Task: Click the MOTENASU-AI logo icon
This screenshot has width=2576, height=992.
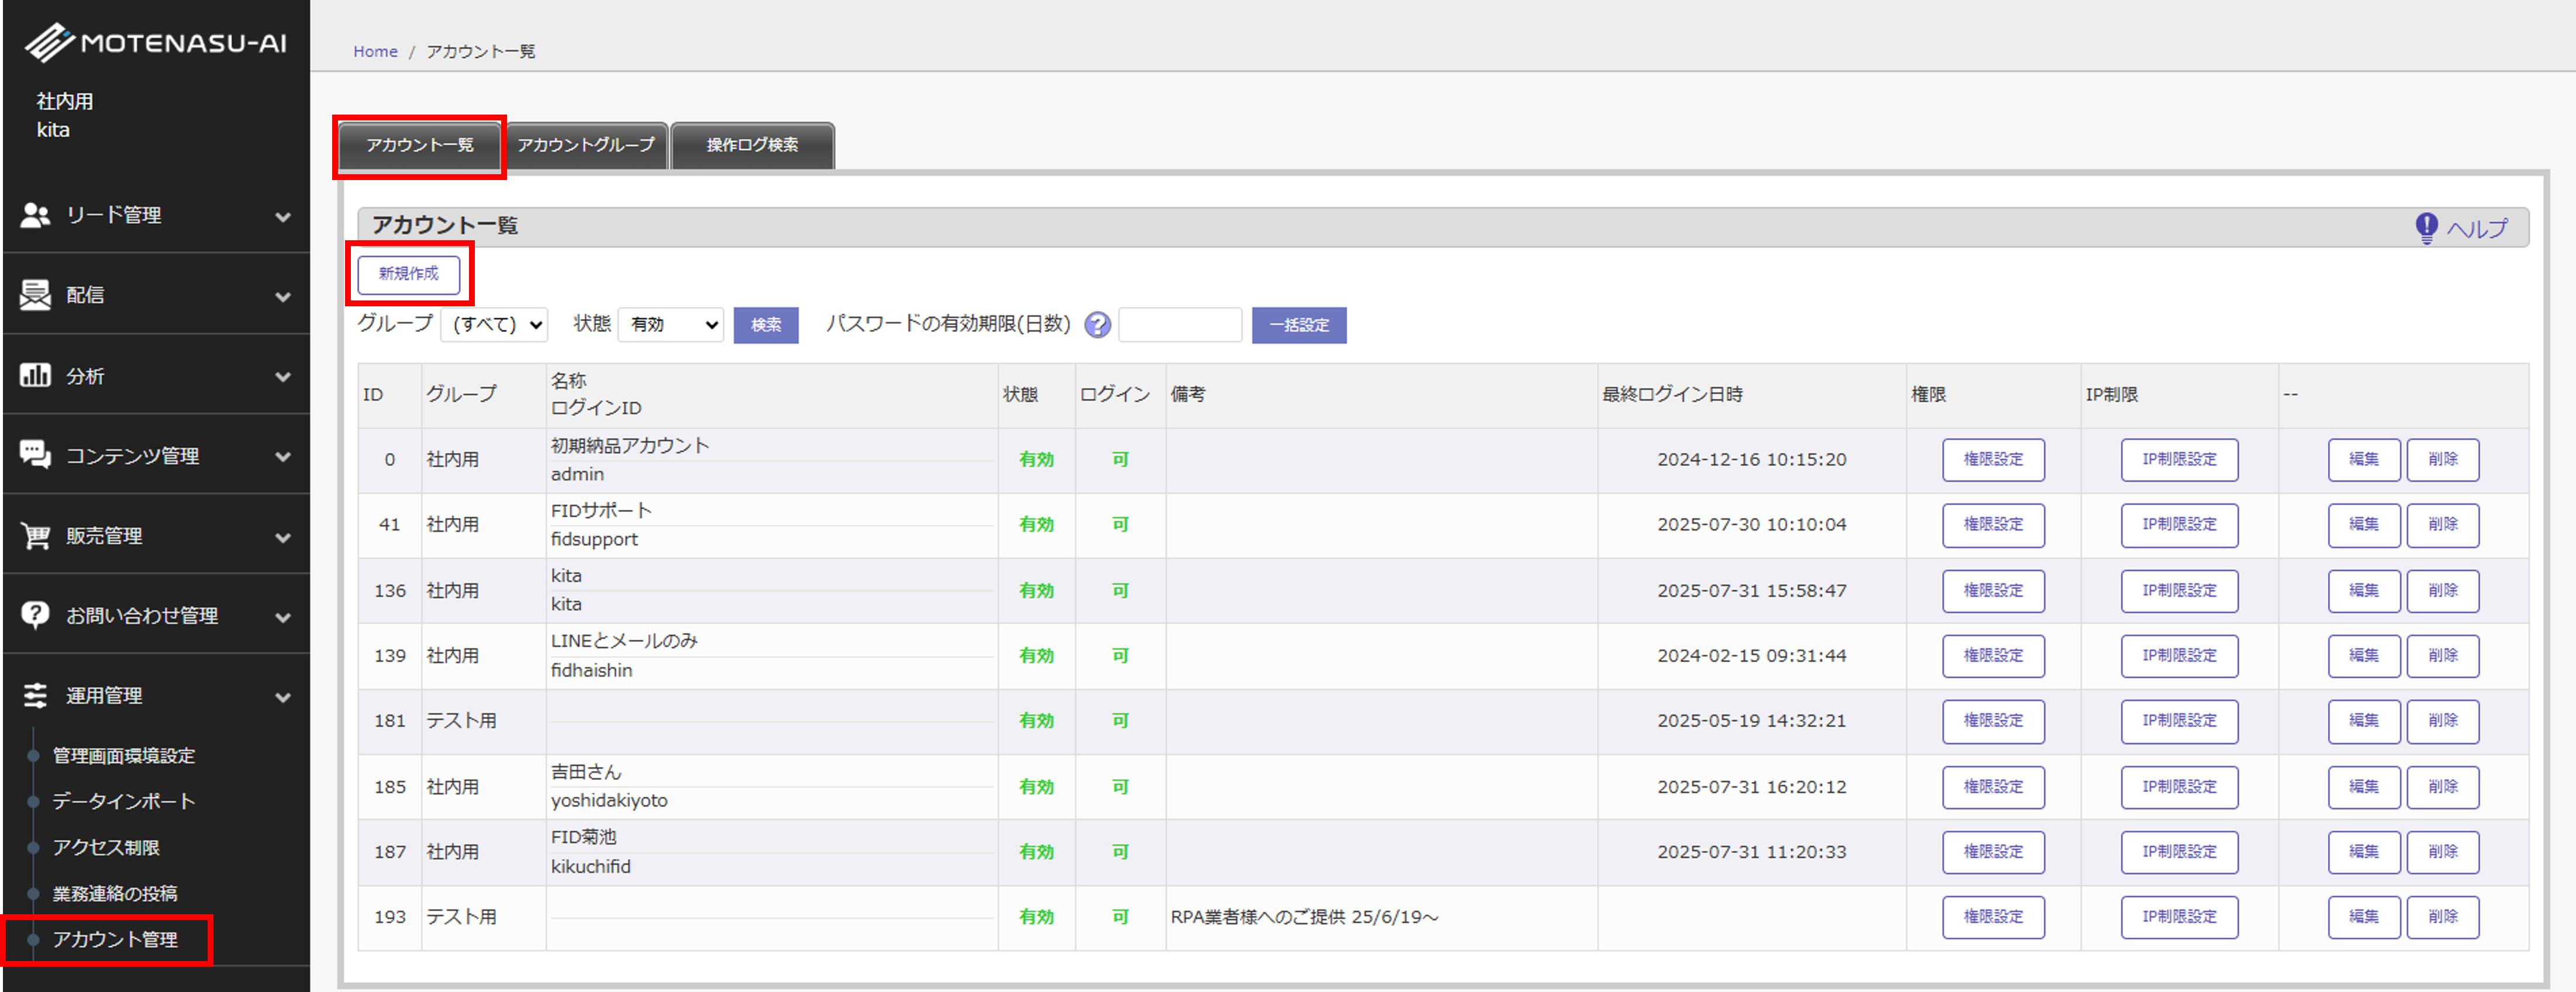Action: [x=49, y=43]
